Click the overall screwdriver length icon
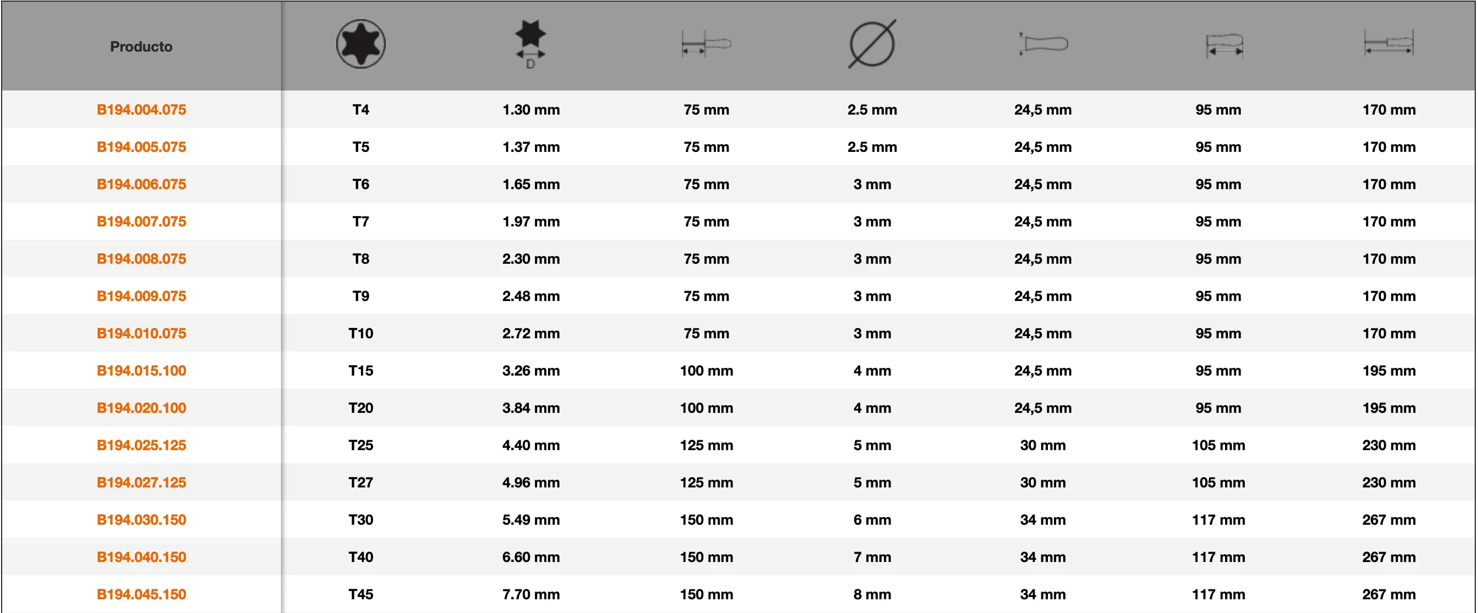This screenshot has height=613, width=1478. [1389, 43]
